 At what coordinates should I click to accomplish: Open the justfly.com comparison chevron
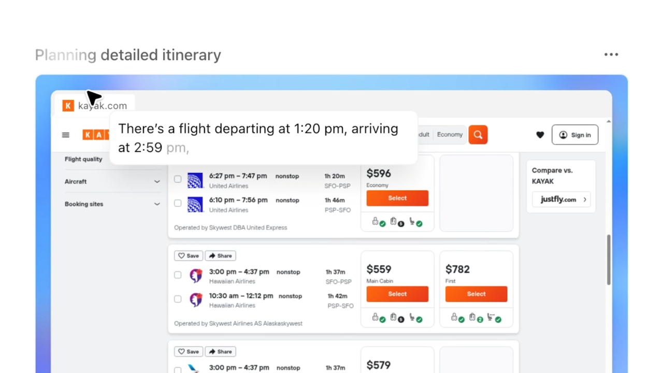click(585, 199)
